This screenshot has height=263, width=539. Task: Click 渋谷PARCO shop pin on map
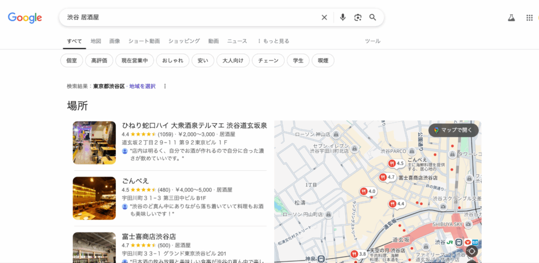point(412,151)
